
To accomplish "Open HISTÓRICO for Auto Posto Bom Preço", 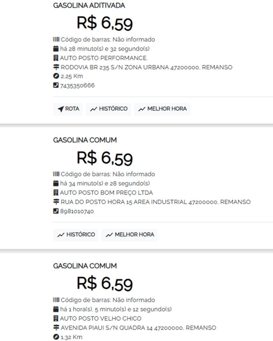I will [x=76, y=235].
